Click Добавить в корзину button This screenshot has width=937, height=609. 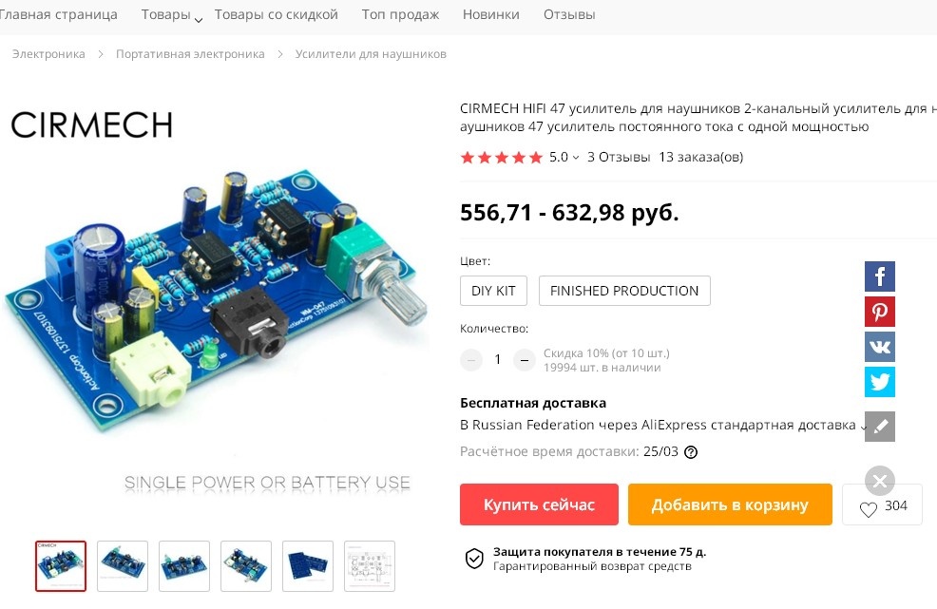pyautogui.click(x=730, y=504)
